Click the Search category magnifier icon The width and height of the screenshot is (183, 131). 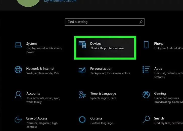coord(146,119)
